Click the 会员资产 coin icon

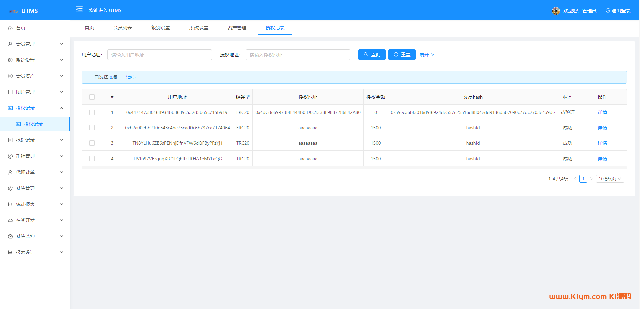point(10,76)
